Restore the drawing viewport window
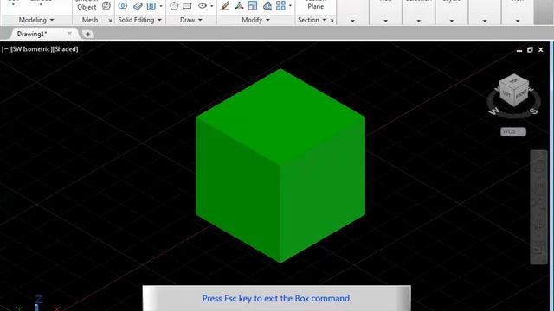This screenshot has height=311, width=554. tap(530, 50)
